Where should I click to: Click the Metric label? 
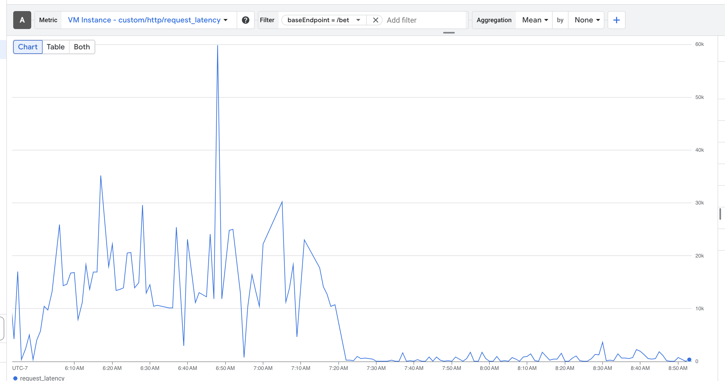click(48, 20)
